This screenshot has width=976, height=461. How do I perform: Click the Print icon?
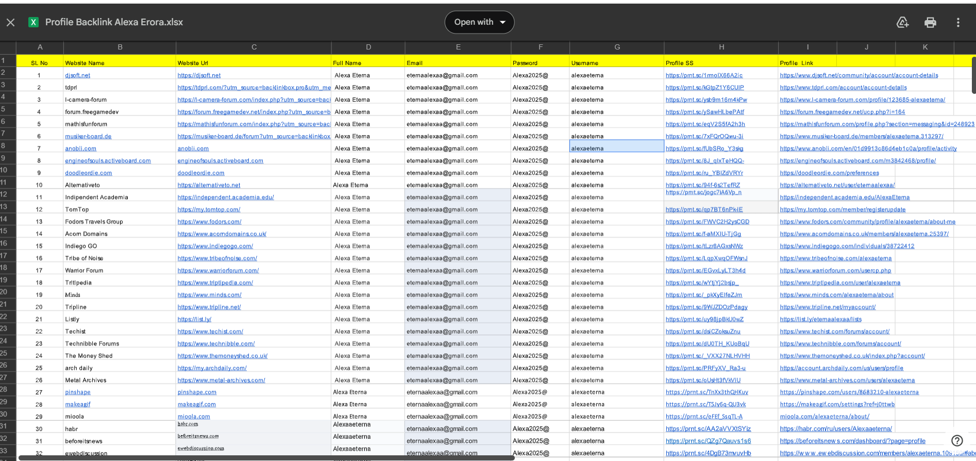[930, 22]
